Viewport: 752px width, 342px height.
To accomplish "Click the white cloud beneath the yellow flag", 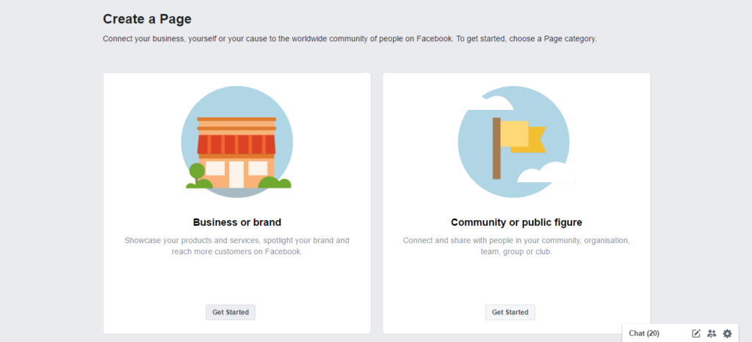I will click(546, 172).
